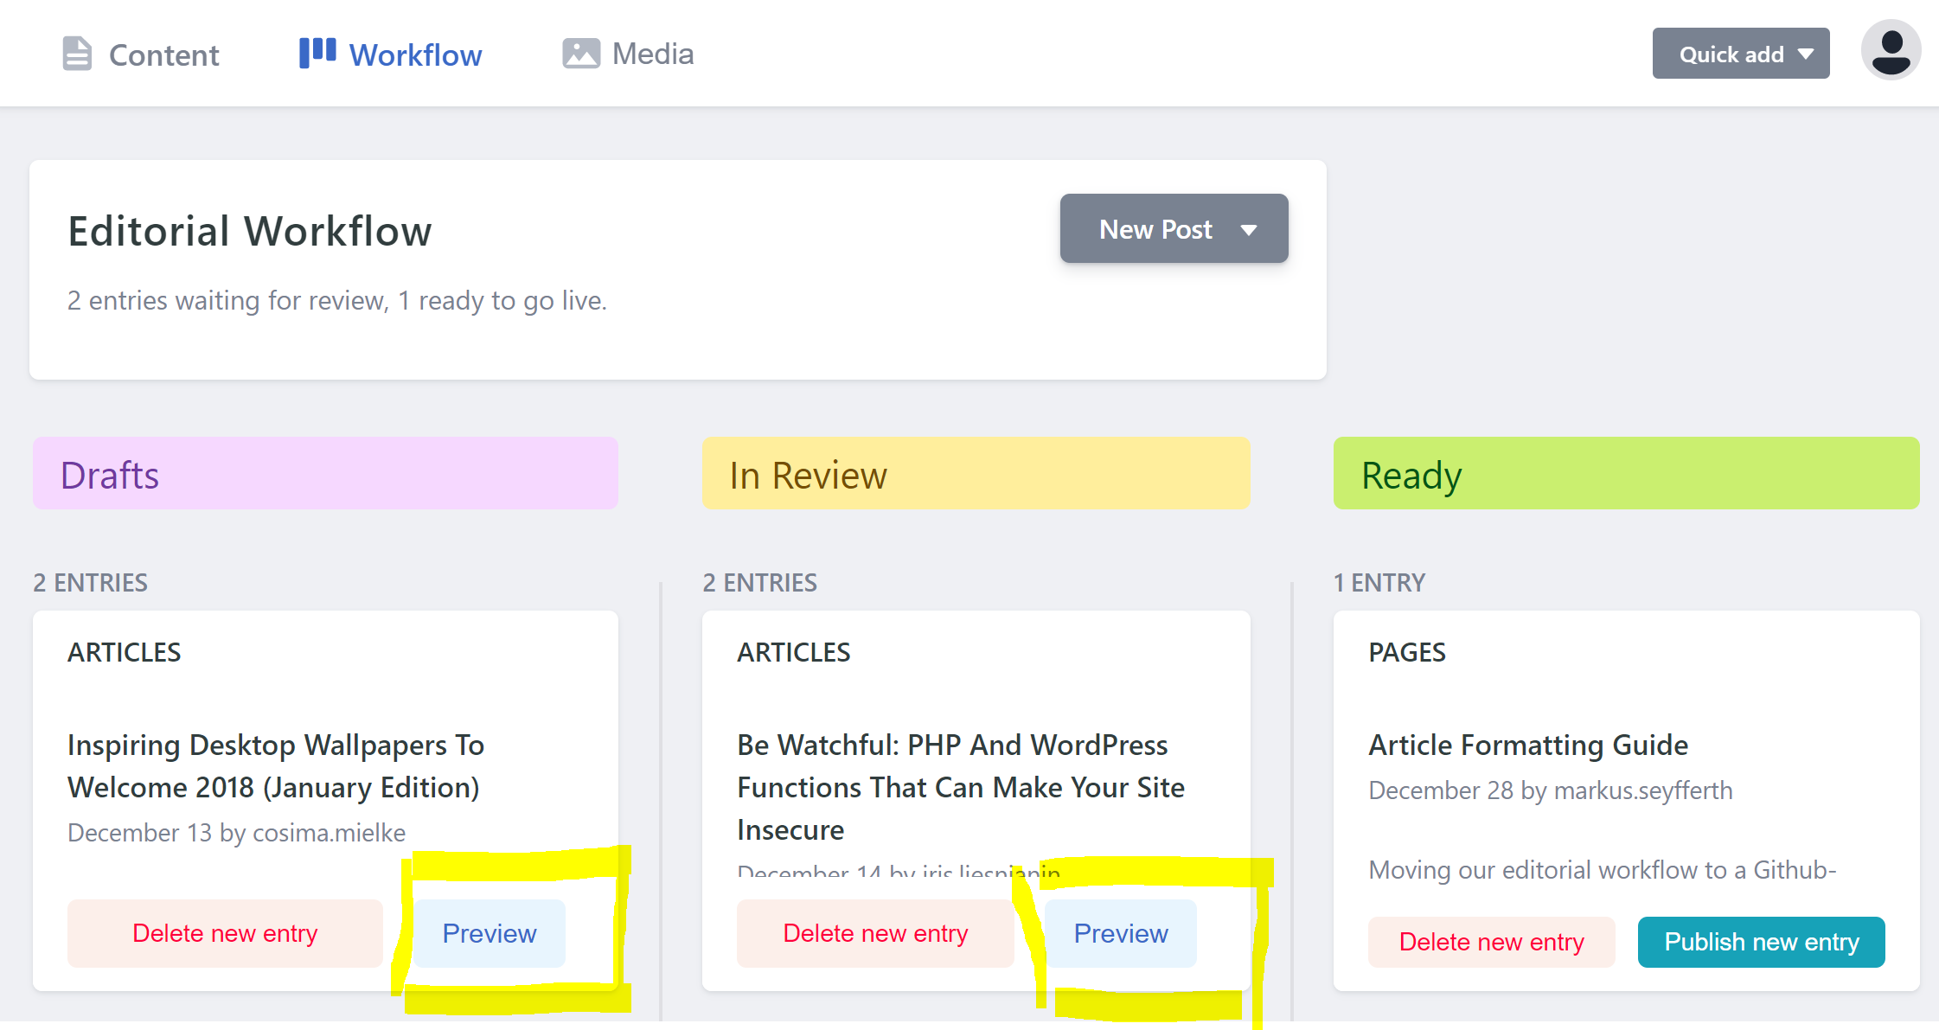Delete the Article Formatting Guide entry
1939x1030 pixels.
click(x=1491, y=942)
